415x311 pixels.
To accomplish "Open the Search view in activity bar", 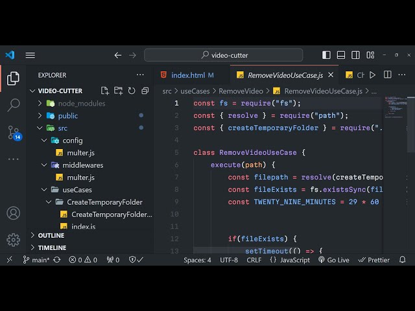I will coord(13,105).
